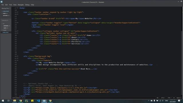Select animate.css in Working Files
Viewport: 183px width, 103px height.
coord(6,15)
